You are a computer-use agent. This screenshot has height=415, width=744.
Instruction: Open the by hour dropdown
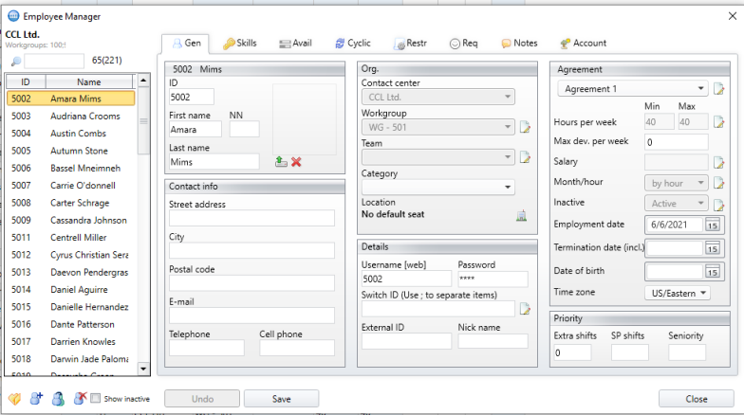pyautogui.click(x=676, y=183)
